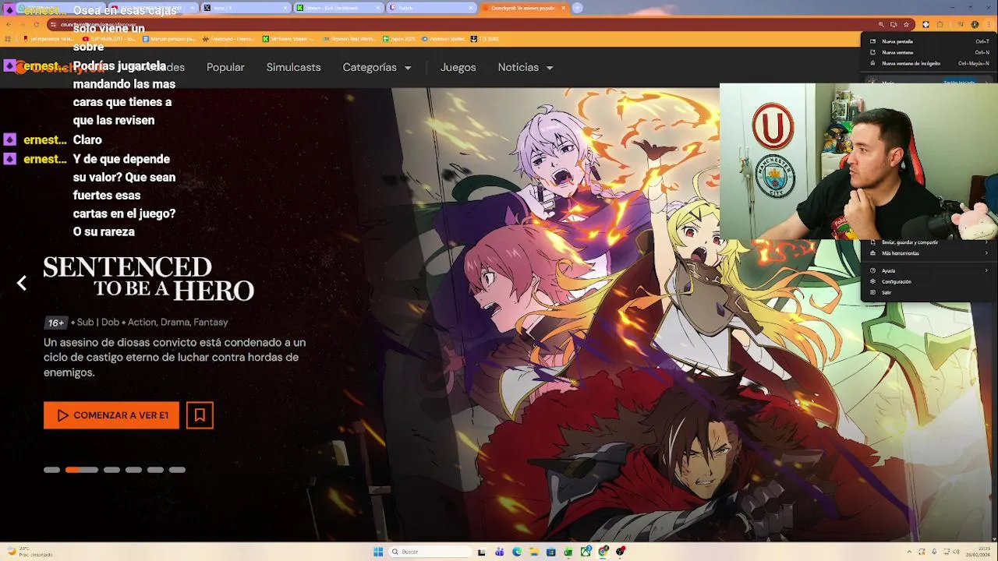
Task: Open the Ayuda submenu
Action: [929, 270]
